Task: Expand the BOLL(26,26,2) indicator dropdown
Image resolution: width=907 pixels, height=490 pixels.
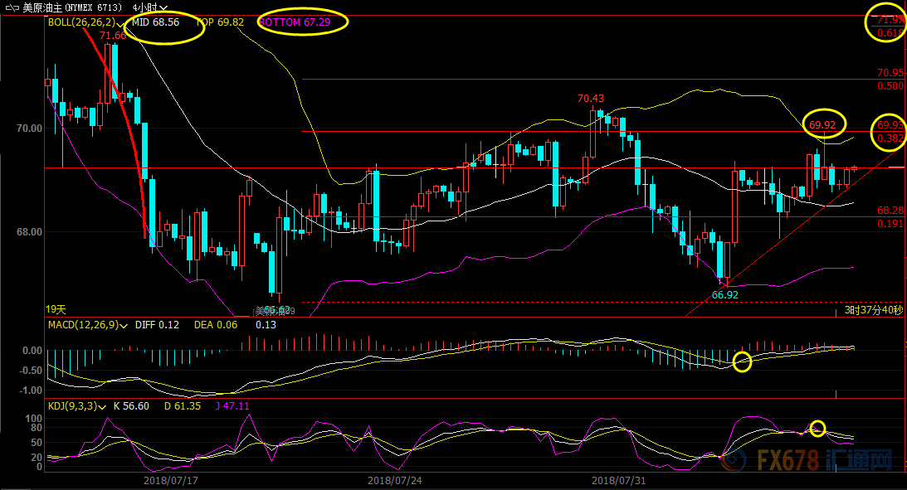Action: (119, 23)
